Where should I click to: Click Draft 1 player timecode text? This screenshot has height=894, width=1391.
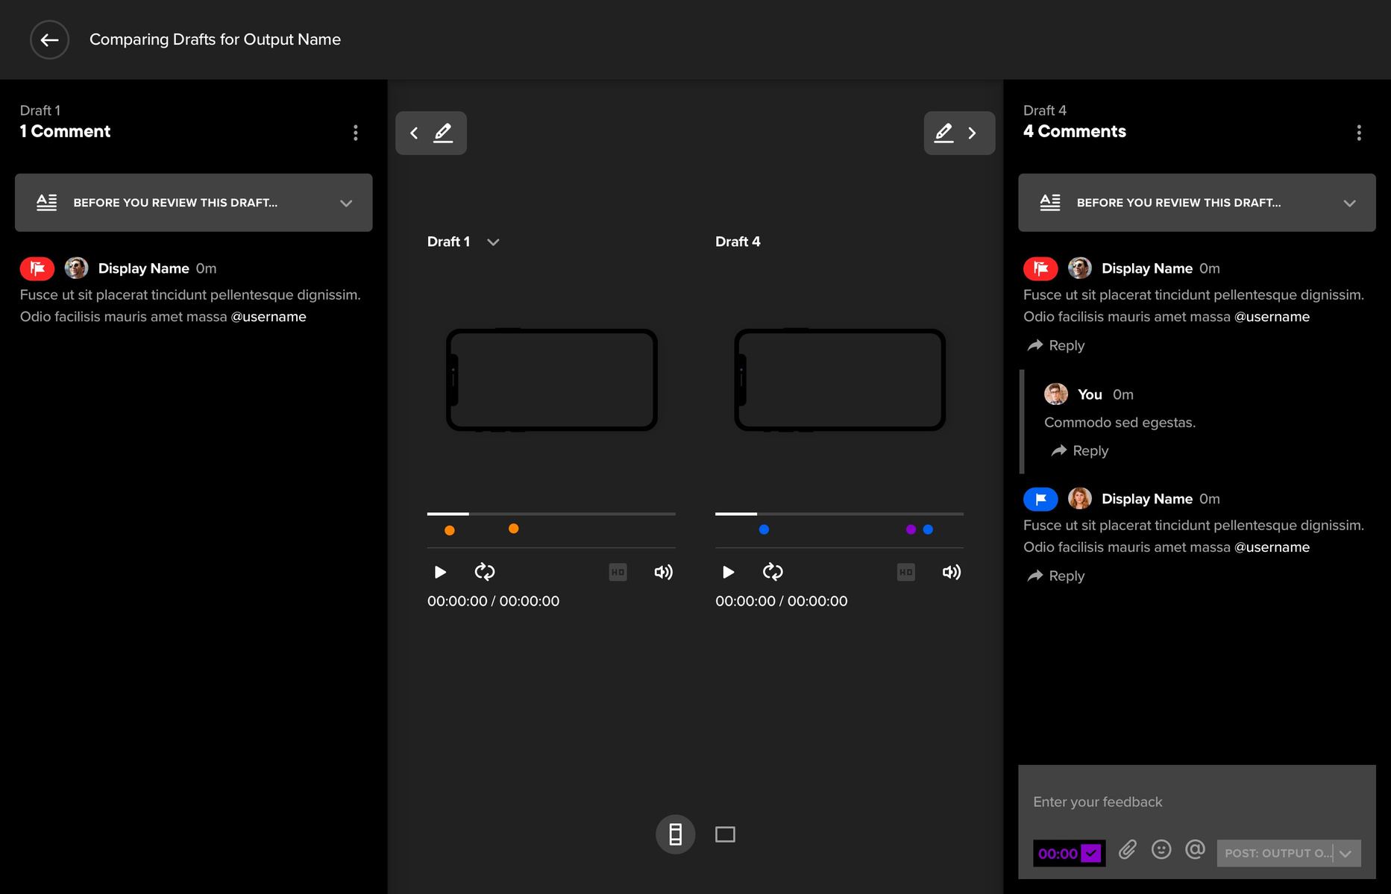pos(493,601)
